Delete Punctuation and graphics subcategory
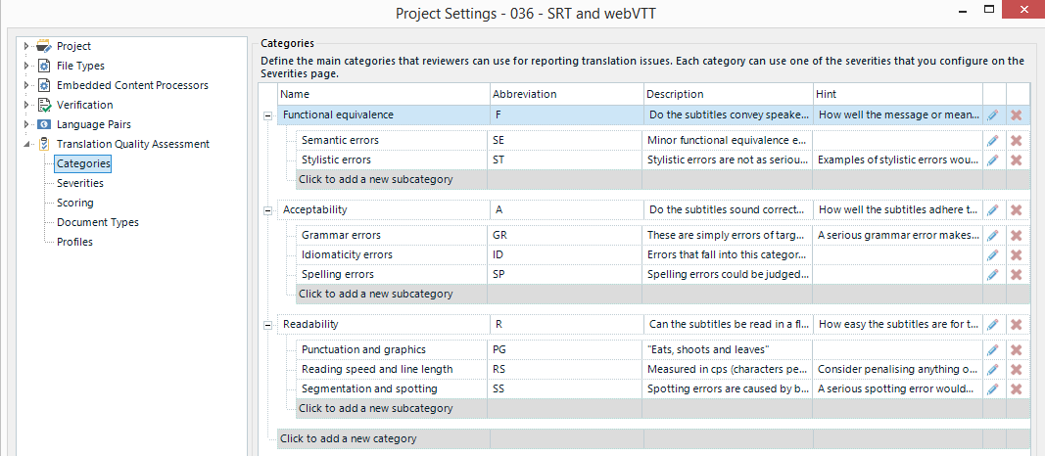This screenshot has width=1045, height=456. point(1017,349)
